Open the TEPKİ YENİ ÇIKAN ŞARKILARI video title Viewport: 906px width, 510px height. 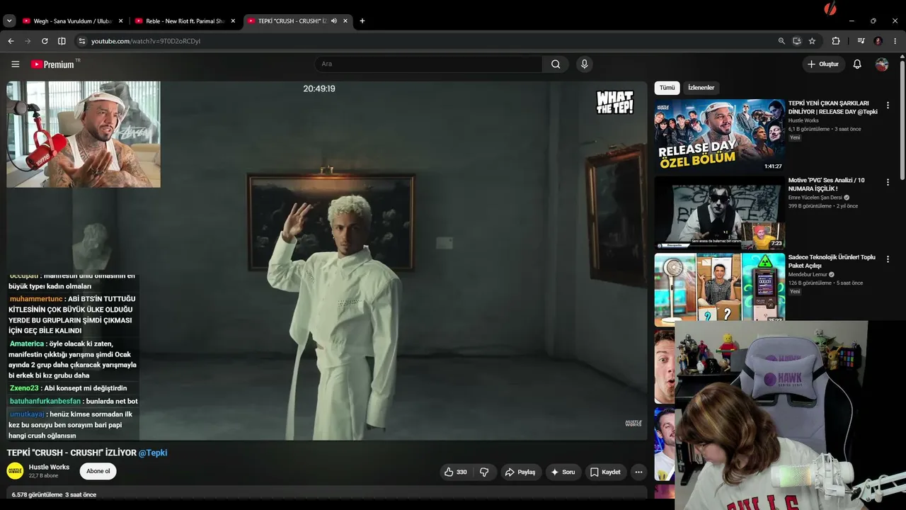click(x=833, y=108)
